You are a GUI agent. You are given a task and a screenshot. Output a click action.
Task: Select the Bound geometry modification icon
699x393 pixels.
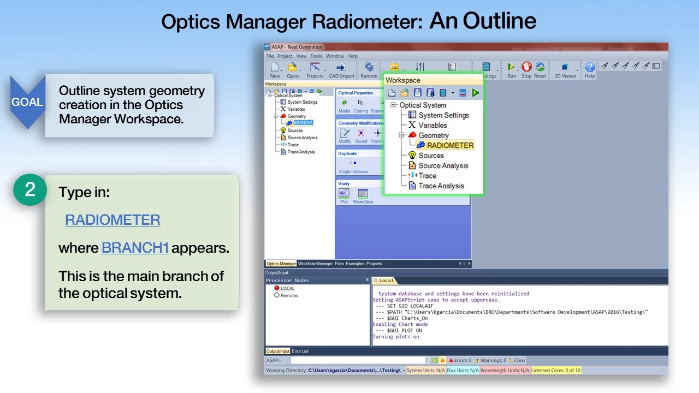(x=361, y=134)
